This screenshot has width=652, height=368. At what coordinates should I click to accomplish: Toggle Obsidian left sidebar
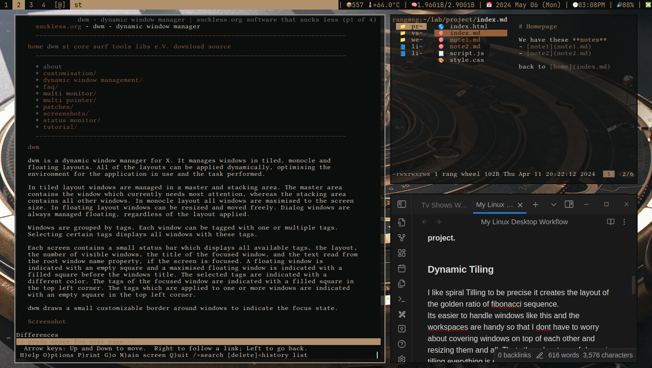[x=402, y=205]
